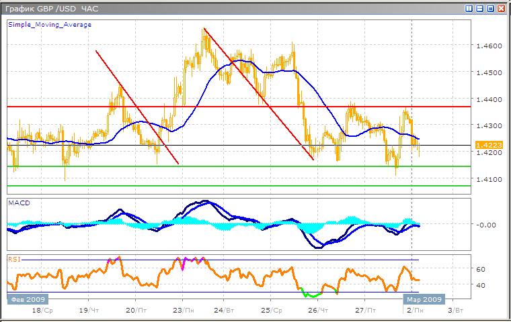Select the RSI indicator label
This screenshot has width=511, height=322.
pos(14,258)
